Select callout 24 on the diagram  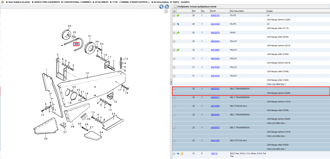(x=101, y=132)
